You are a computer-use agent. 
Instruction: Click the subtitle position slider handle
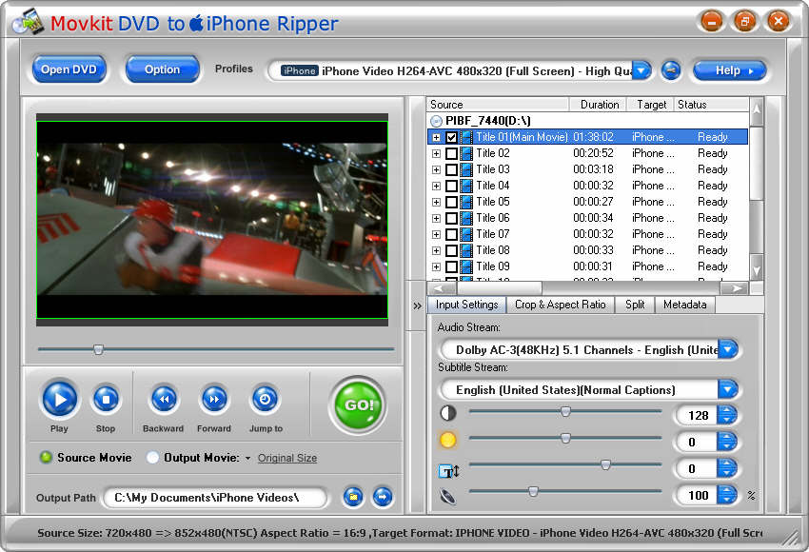(605, 465)
